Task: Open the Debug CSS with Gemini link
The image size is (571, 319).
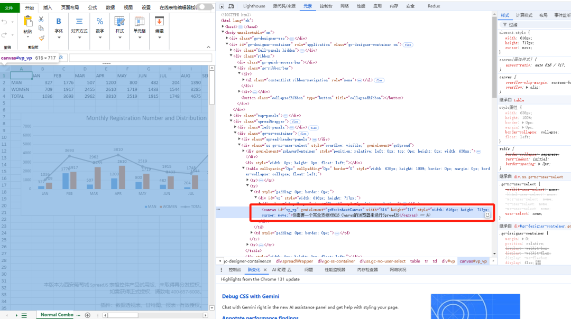Action: pyautogui.click(x=251, y=296)
